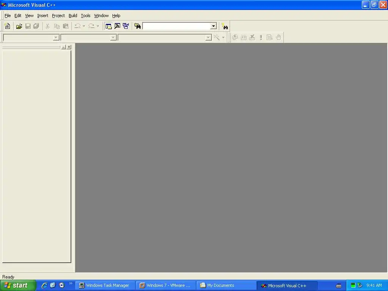Click the green Task Manager tray icon

pyautogui.click(x=353, y=285)
